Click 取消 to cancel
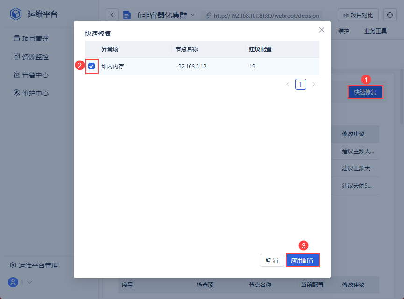Screen dimensions: 404x299 [271, 260]
